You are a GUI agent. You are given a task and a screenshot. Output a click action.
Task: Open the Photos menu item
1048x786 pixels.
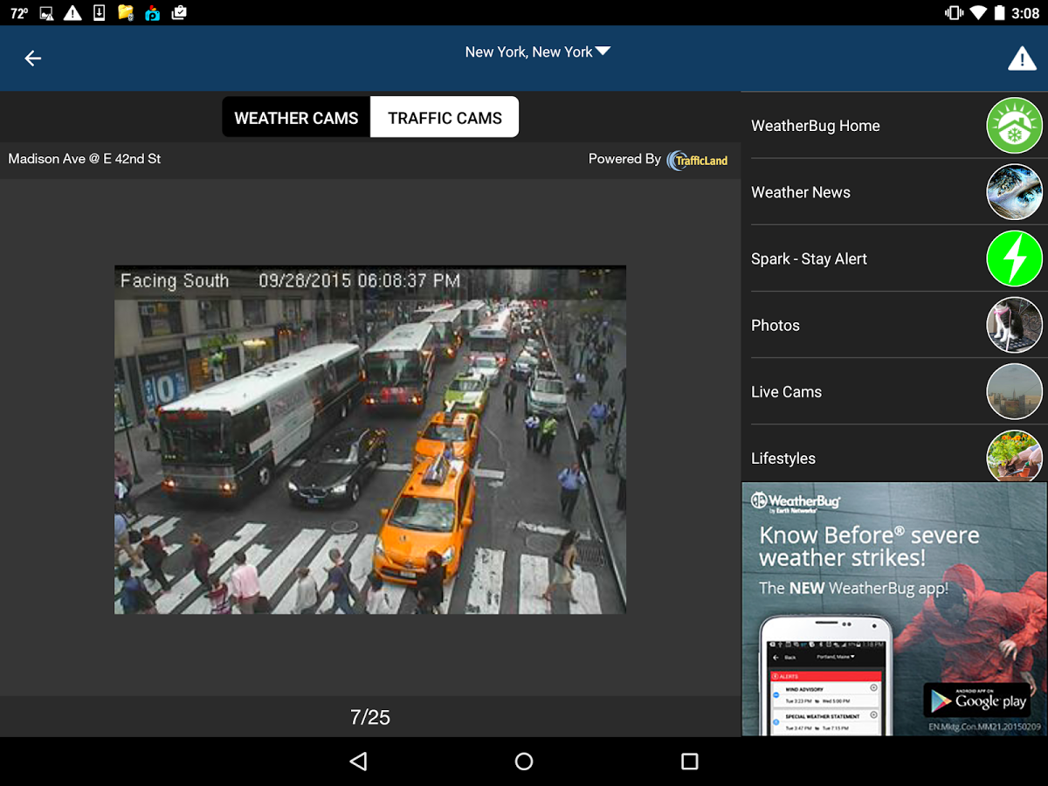894,325
